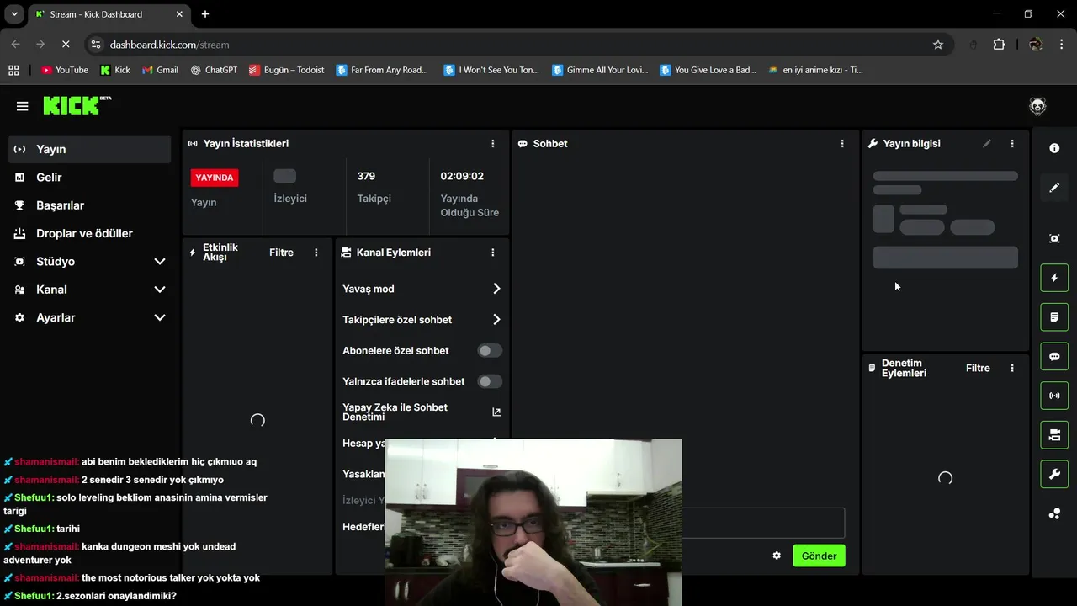Send the chat message with Gönder
This screenshot has height=606, width=1077.
click(819, 555)
